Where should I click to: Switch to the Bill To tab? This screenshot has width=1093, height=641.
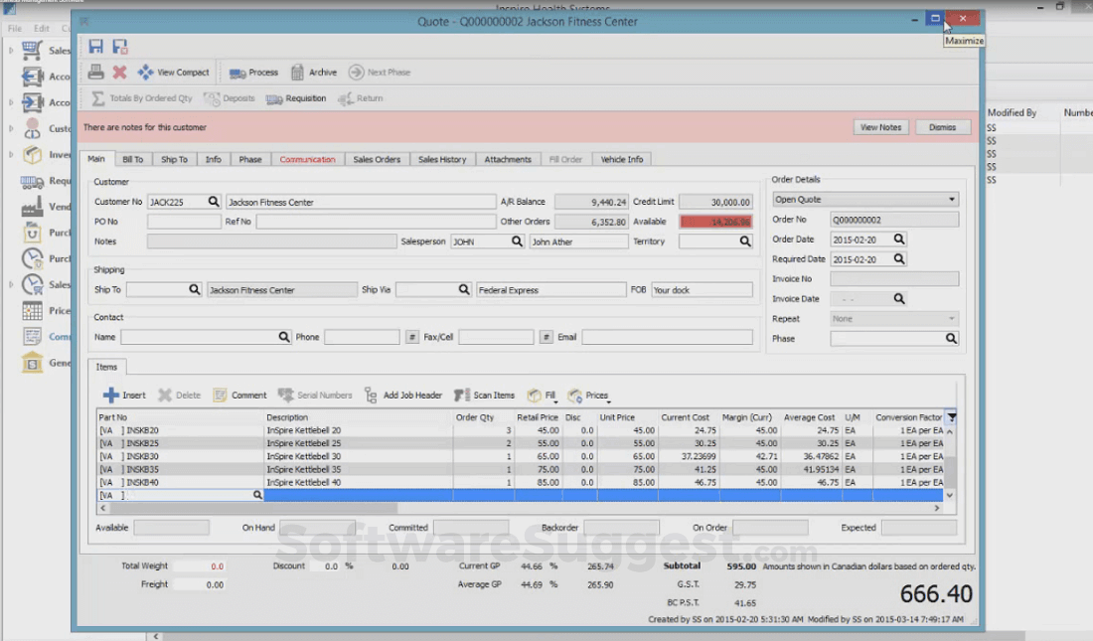point(132,160)
